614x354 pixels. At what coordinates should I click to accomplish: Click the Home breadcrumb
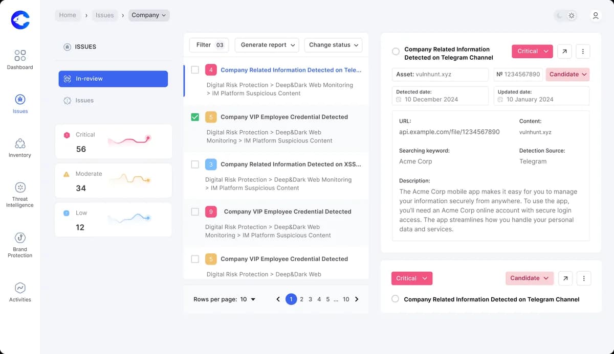point(68,15)
